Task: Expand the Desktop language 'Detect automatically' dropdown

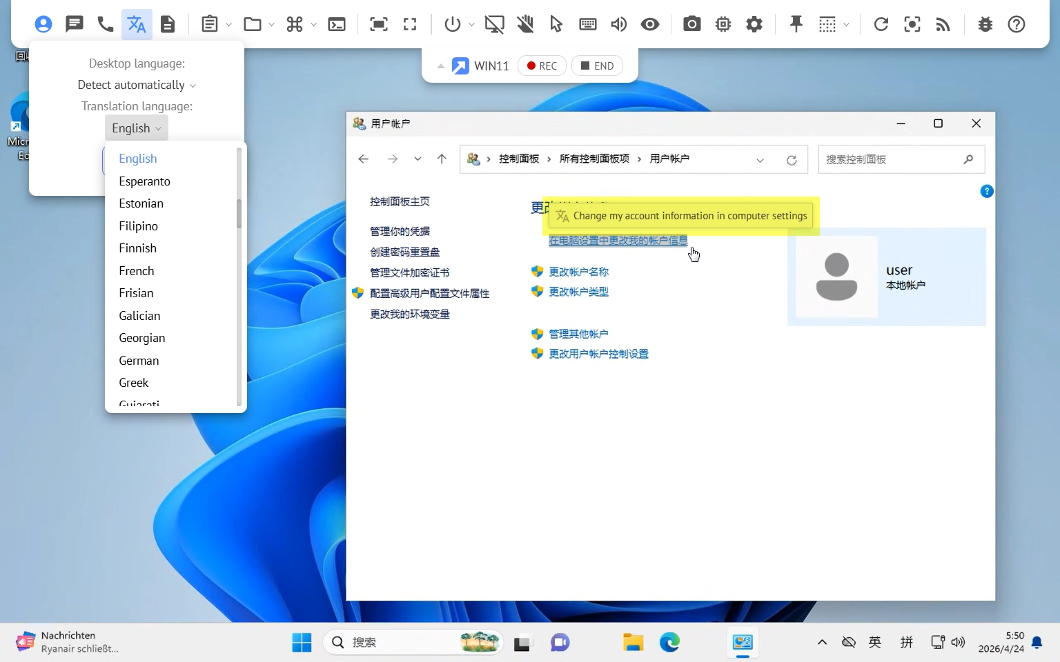Action: [137, 85]
